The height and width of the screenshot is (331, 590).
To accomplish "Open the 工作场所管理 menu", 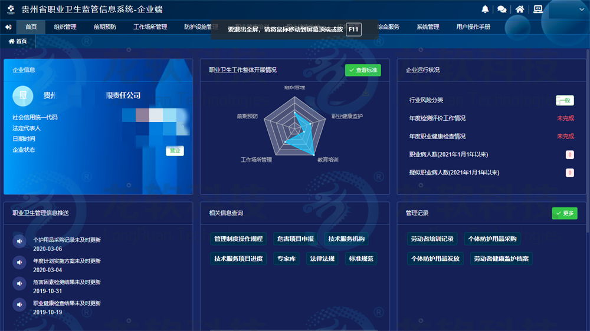I will [150, 27].
